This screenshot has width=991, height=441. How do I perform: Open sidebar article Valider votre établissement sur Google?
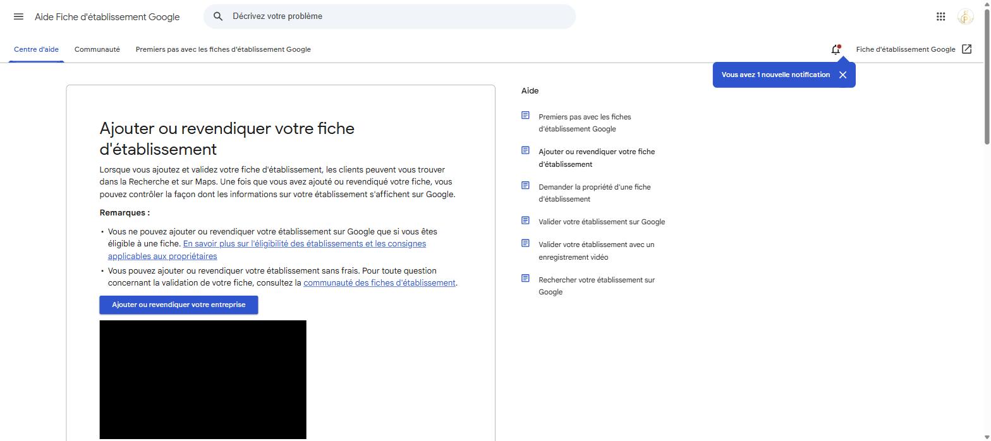(x=602, y=222)
